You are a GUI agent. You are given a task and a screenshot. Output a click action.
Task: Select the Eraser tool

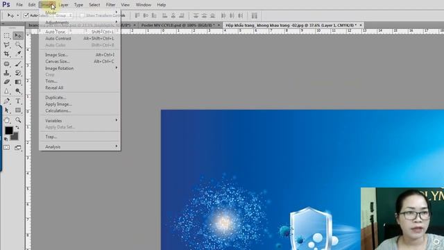(7, 82)
